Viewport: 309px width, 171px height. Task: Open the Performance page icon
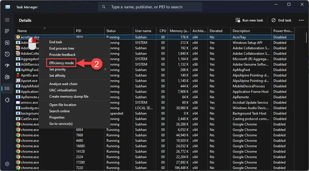tap(7, 43)
